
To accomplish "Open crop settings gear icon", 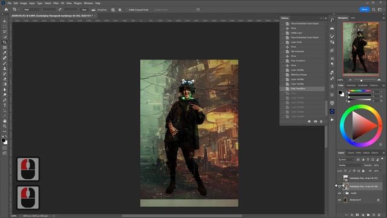I will pos(120,10).
